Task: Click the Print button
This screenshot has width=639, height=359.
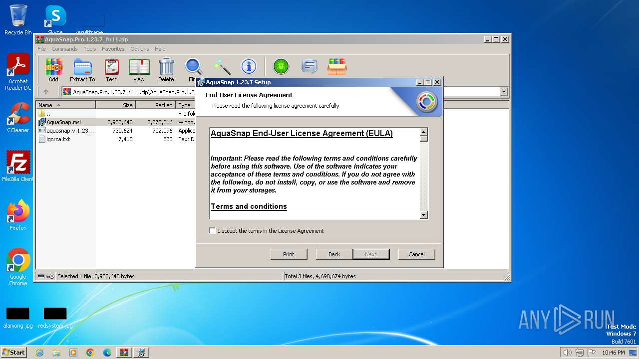Action: (x=289, y=254)
